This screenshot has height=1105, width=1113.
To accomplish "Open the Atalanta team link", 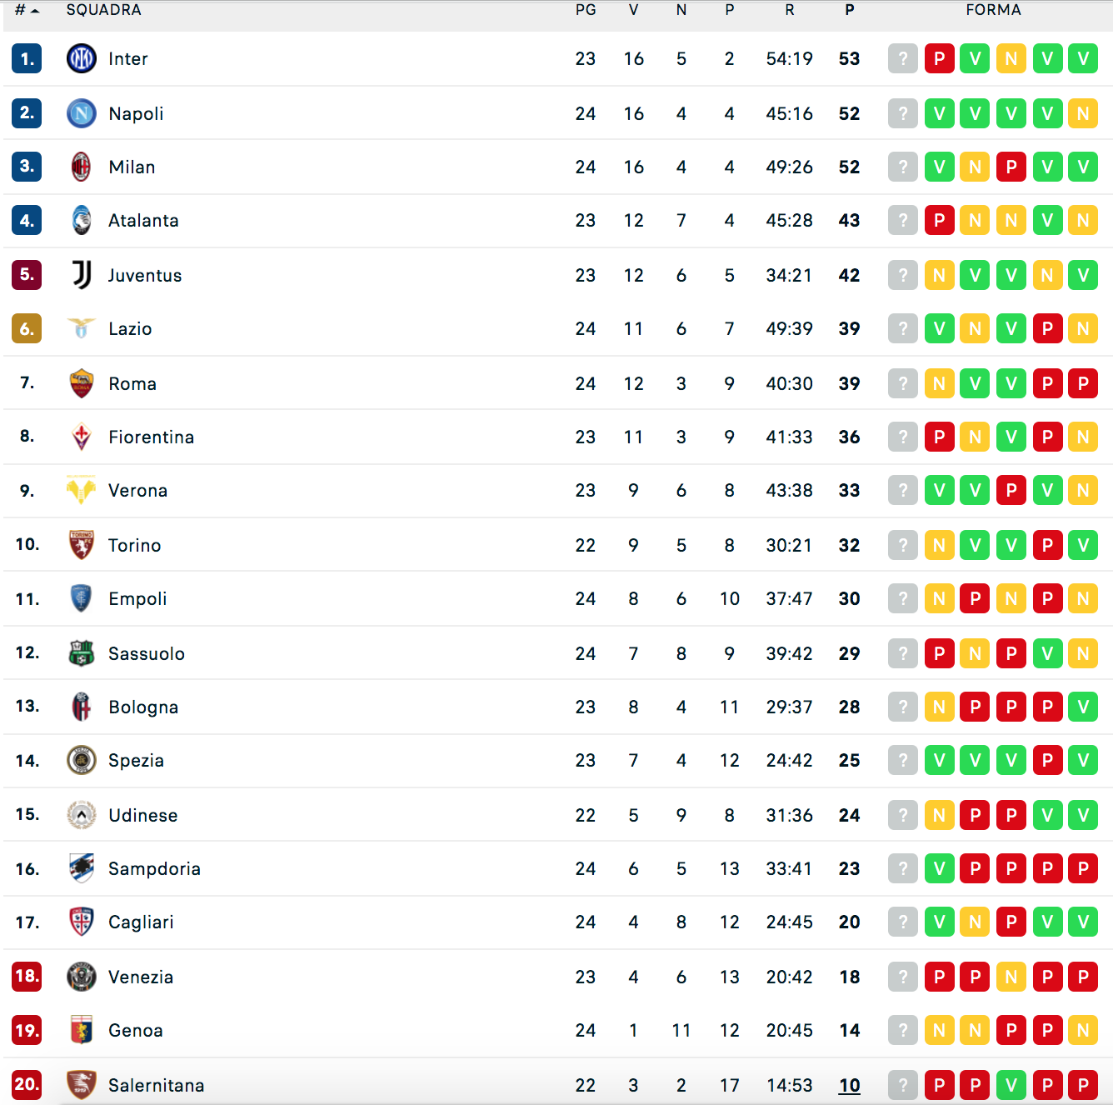I will coord(143,221).
